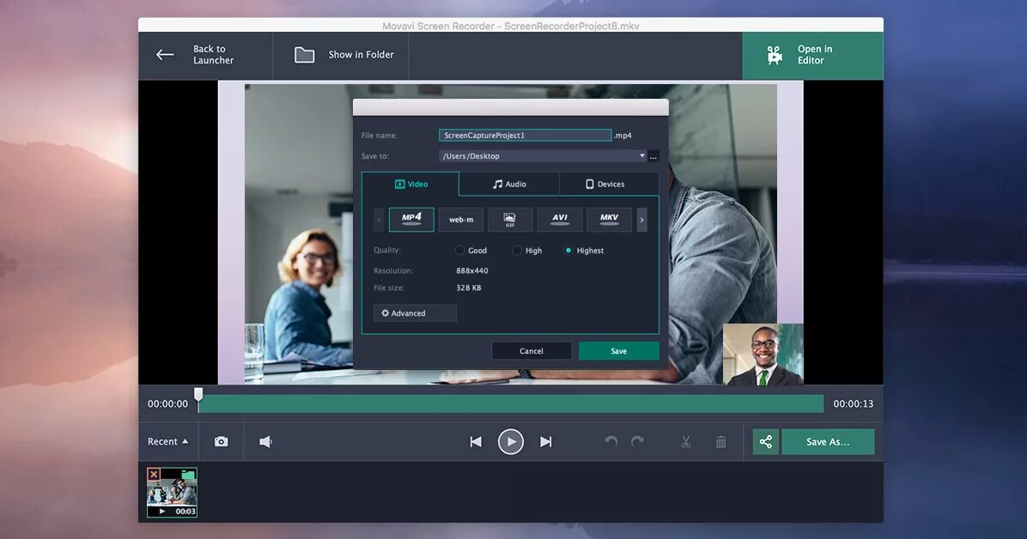
Task: Click the resolution value 888x440
Action: [x=472, y=270]
